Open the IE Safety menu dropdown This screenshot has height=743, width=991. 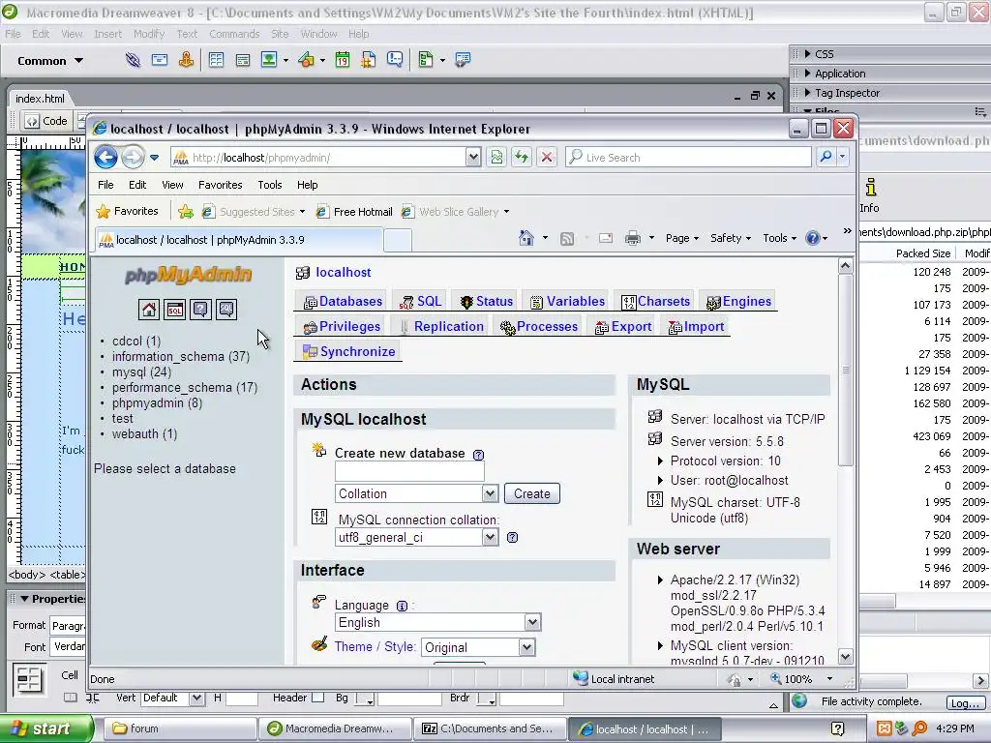pos(731,238)
